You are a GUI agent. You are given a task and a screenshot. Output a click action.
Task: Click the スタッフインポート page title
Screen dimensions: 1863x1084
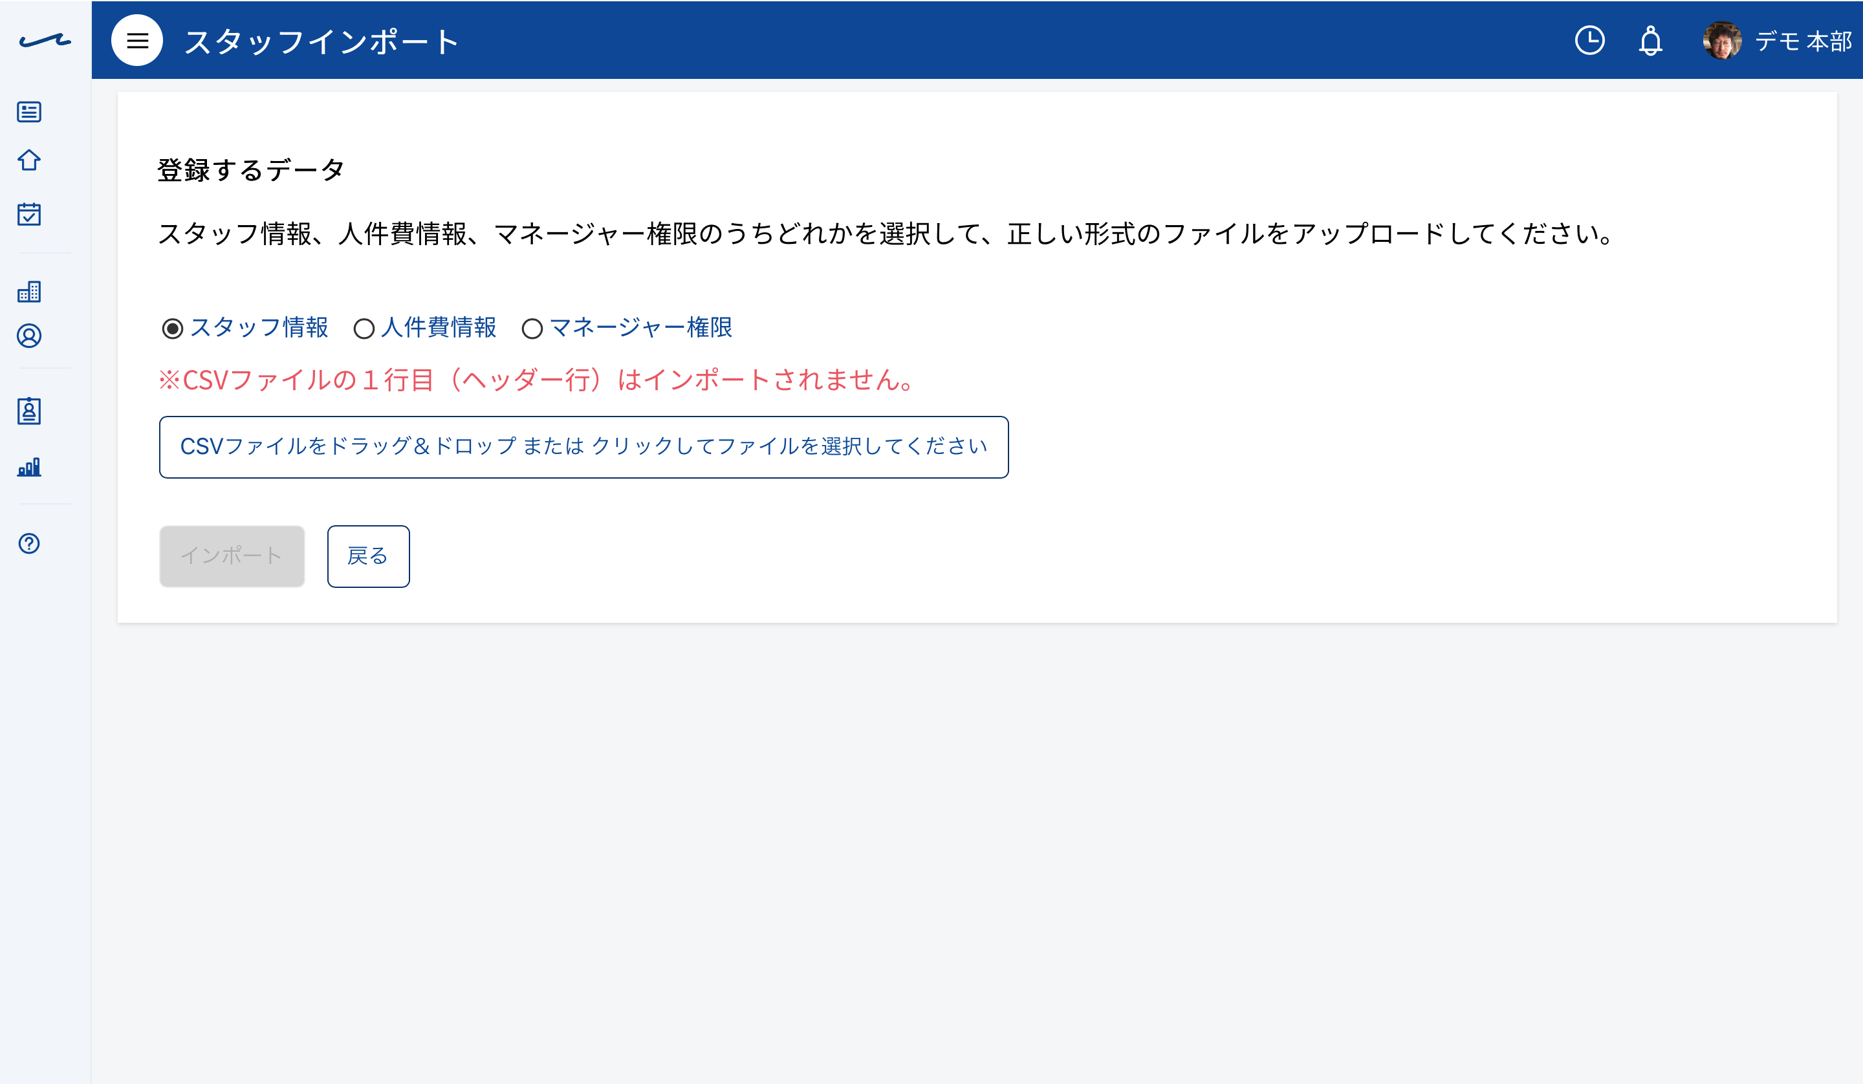(x=321, y=41)
